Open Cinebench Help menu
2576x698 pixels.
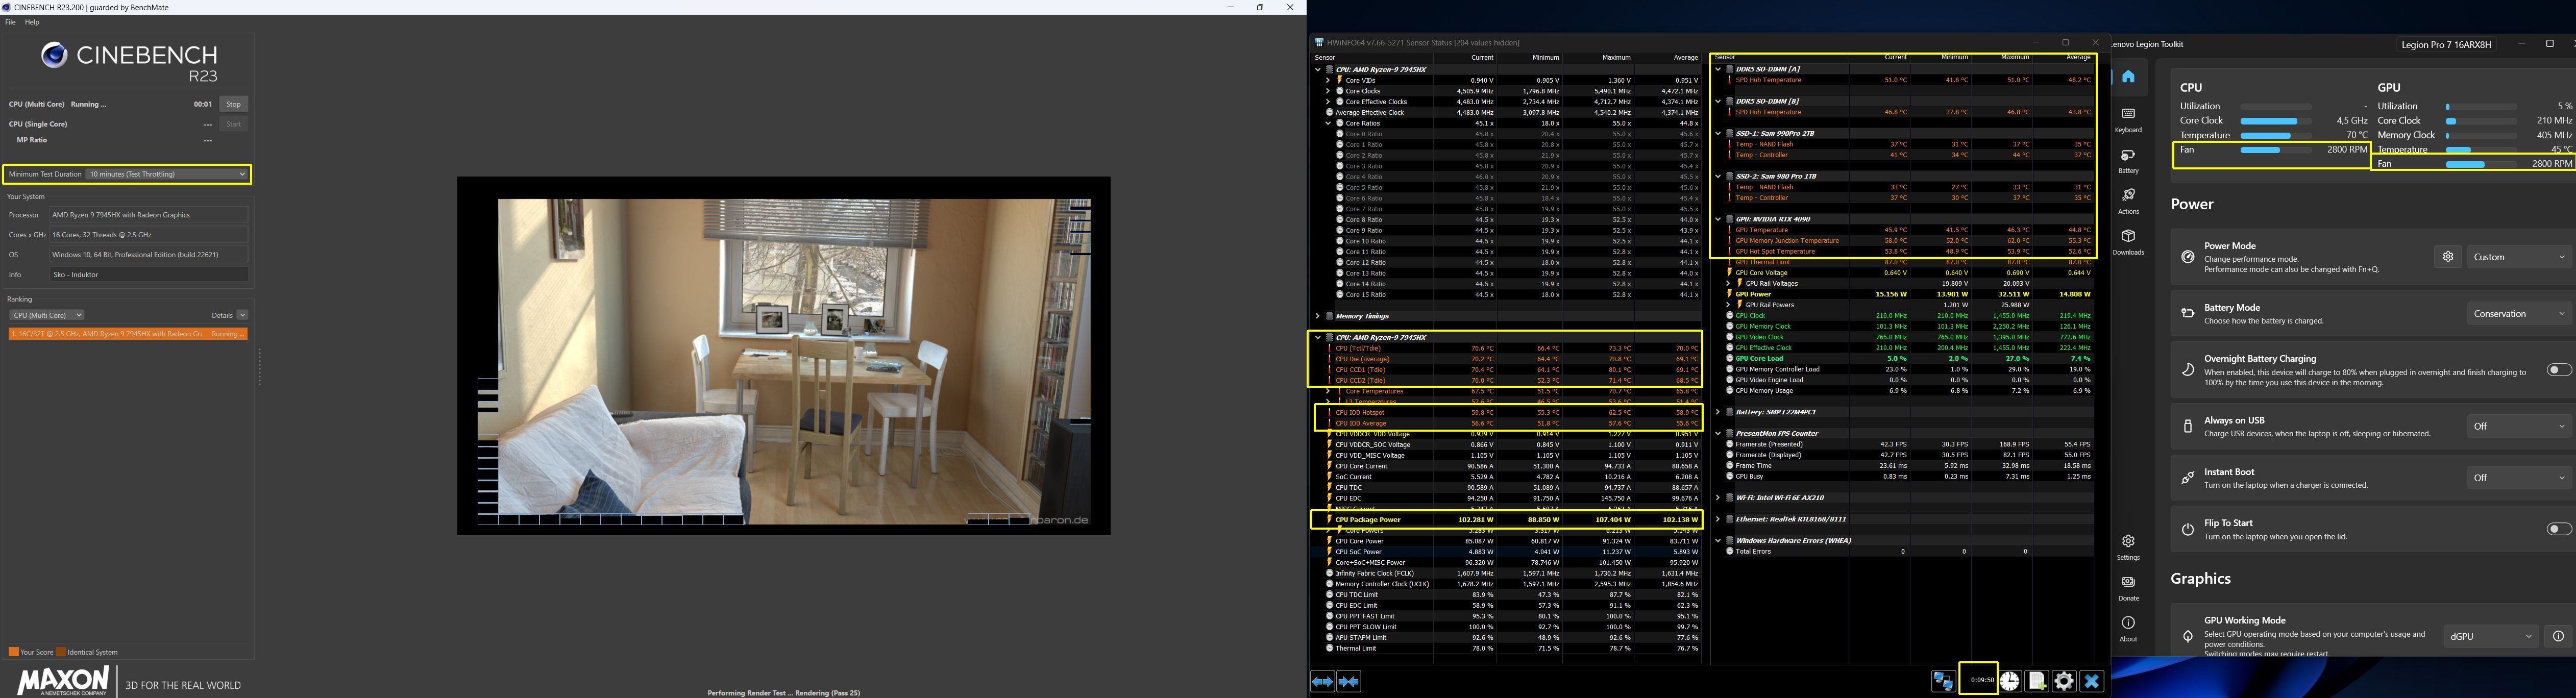click(x=32, y=22)
